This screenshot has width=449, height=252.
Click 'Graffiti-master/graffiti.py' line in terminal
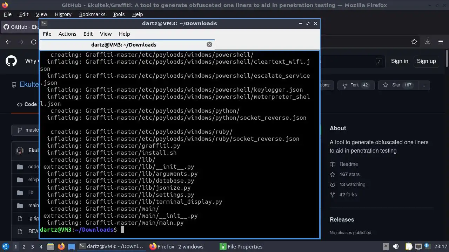click(x=133, y=146)
